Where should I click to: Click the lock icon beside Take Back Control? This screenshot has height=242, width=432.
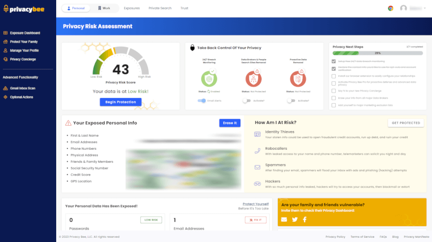(192, 48)
